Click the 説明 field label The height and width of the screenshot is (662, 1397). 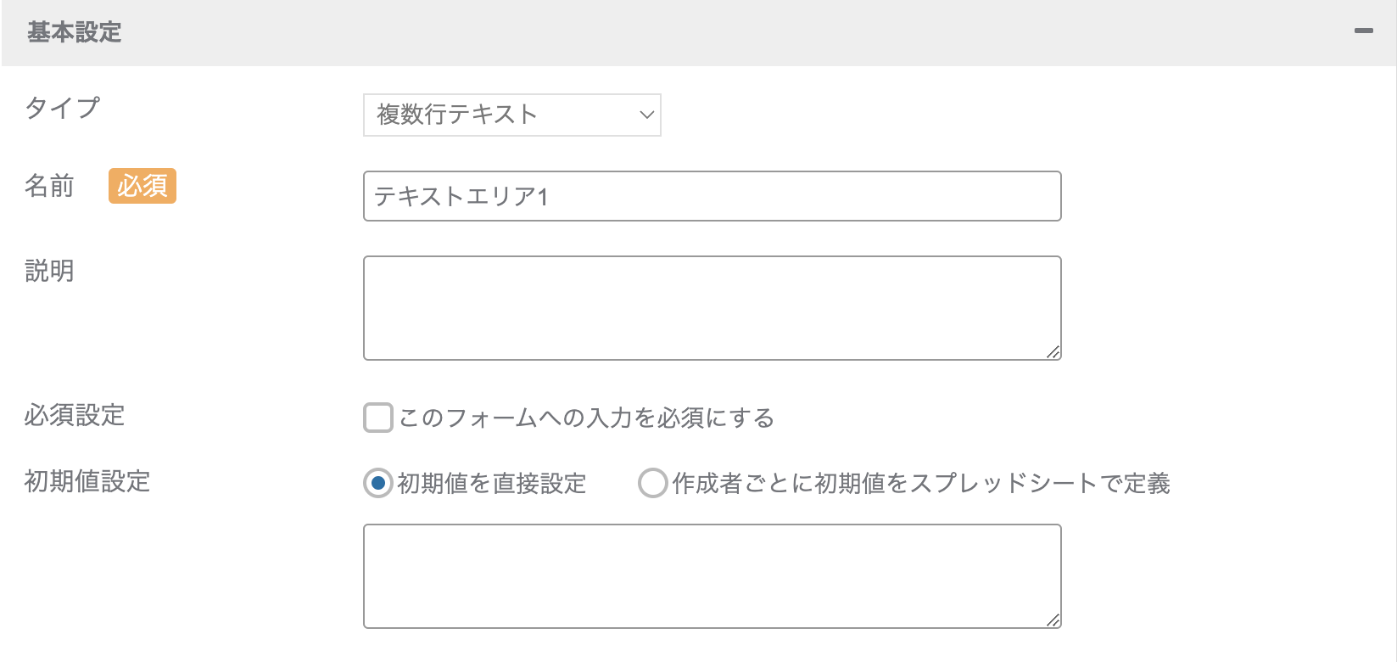coord(49,271)
